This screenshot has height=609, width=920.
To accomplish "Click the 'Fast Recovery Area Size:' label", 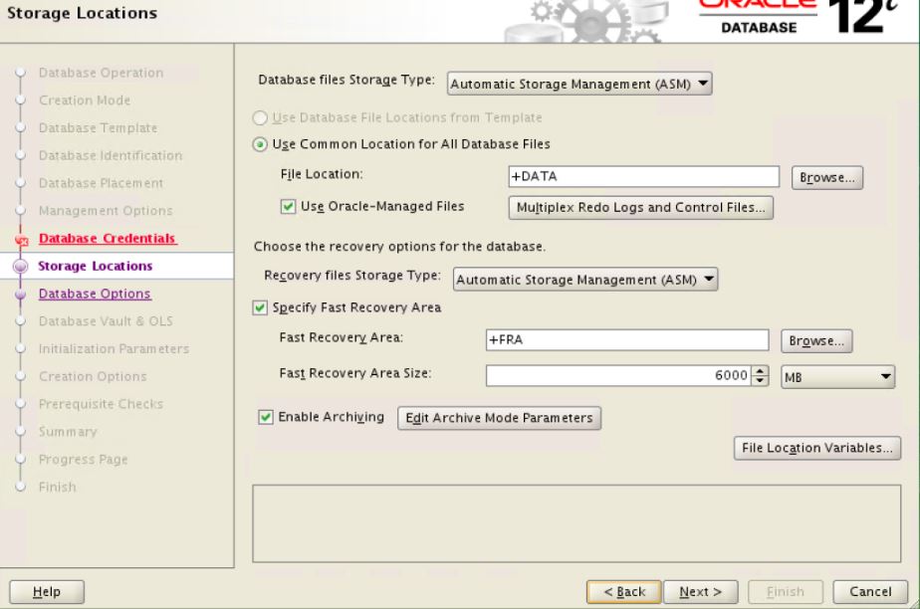I will (355, 373).
